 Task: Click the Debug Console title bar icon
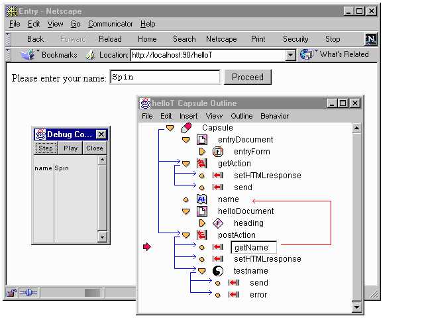(x=40, y=134)
